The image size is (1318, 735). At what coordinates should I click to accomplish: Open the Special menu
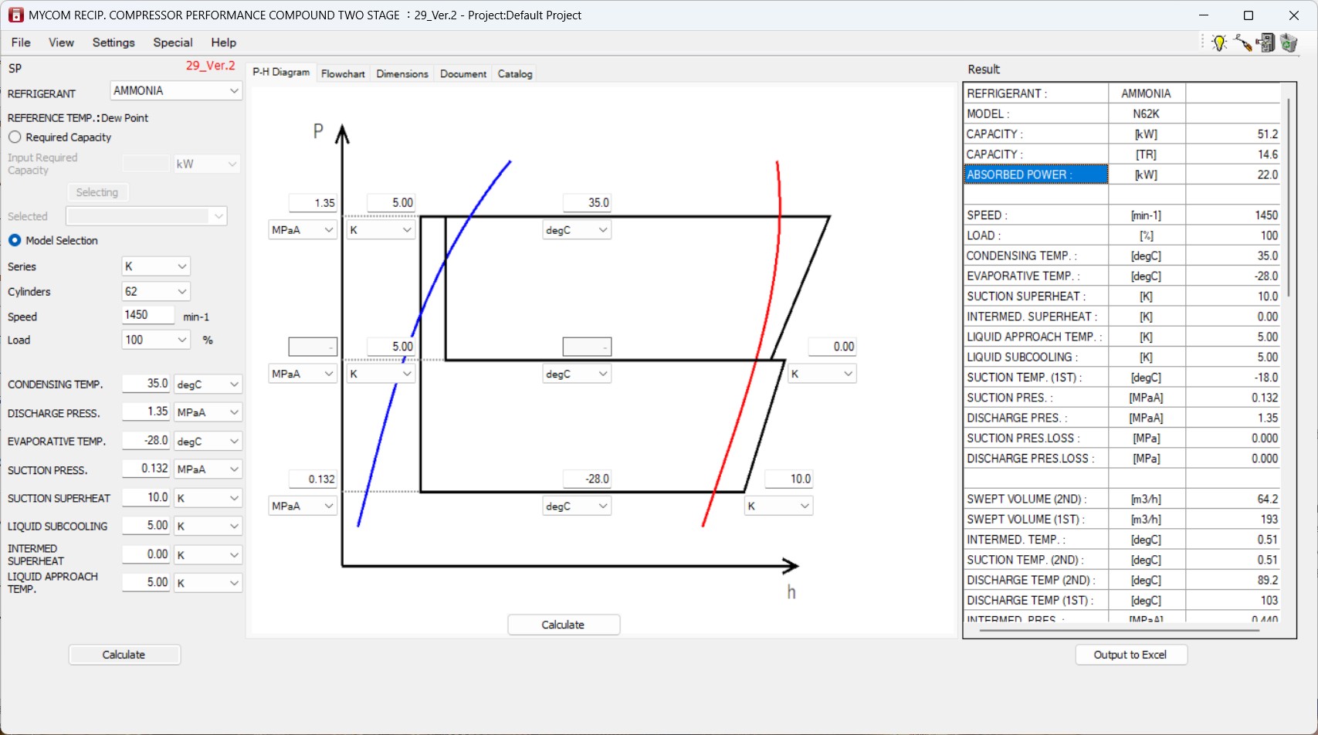172,42
